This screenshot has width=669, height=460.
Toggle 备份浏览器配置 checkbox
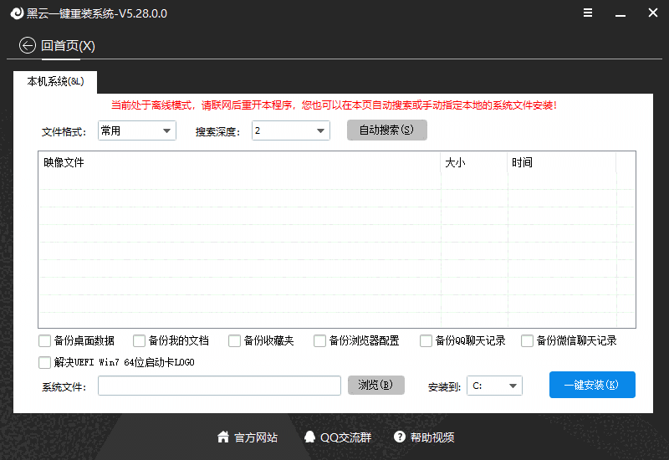tap(319, 341)
